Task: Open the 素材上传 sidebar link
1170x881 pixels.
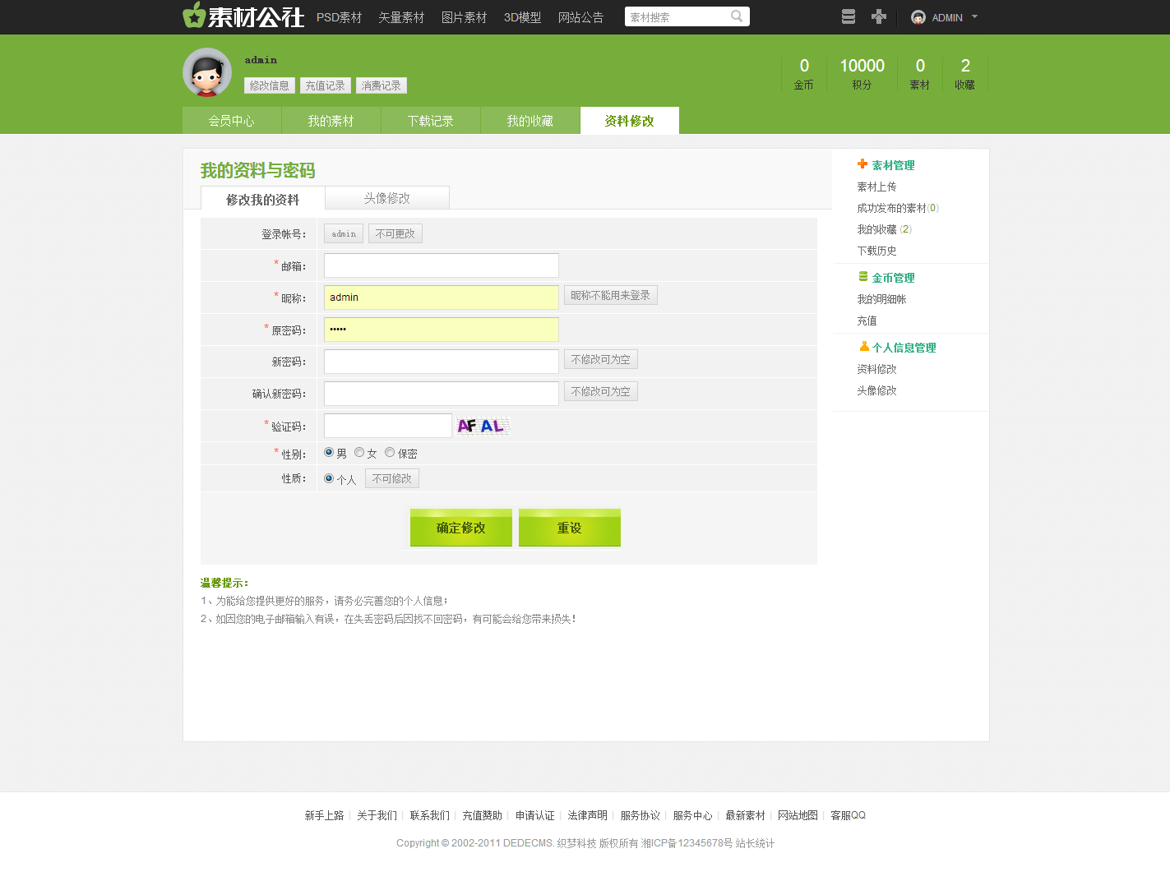Action: click(876, 187)
